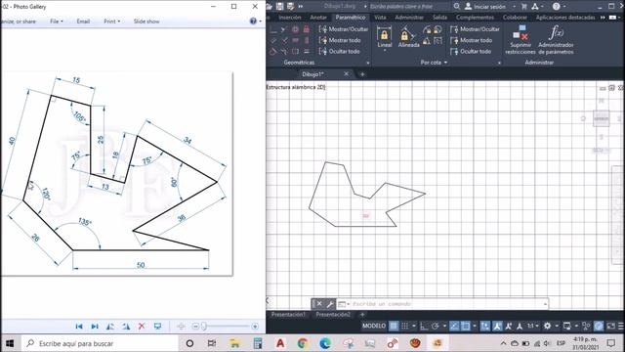This screenshot has height=352, width=625.
Task: Open Chrome from Windows taskbar
Action: 303,343
